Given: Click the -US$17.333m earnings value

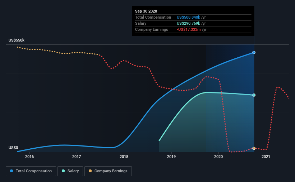Looking at the screenshot, I should (x=189, y=30).
